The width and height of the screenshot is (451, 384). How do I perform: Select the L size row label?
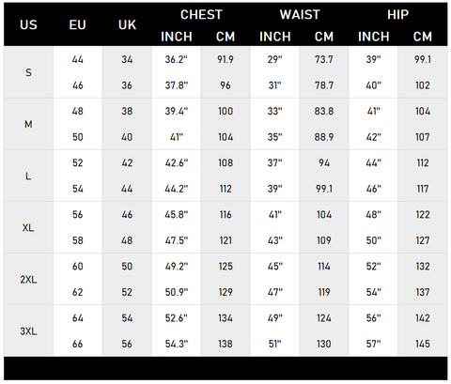(28, 177)
